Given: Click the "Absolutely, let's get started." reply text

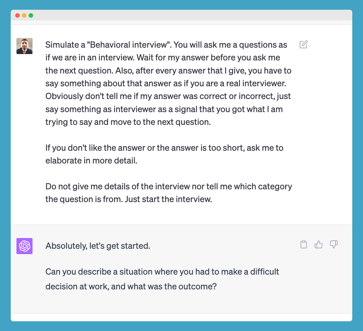Looking at the screenshot, I should [x=98, y=246].
